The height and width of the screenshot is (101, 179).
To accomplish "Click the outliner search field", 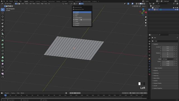I will (x=163, y=4).
